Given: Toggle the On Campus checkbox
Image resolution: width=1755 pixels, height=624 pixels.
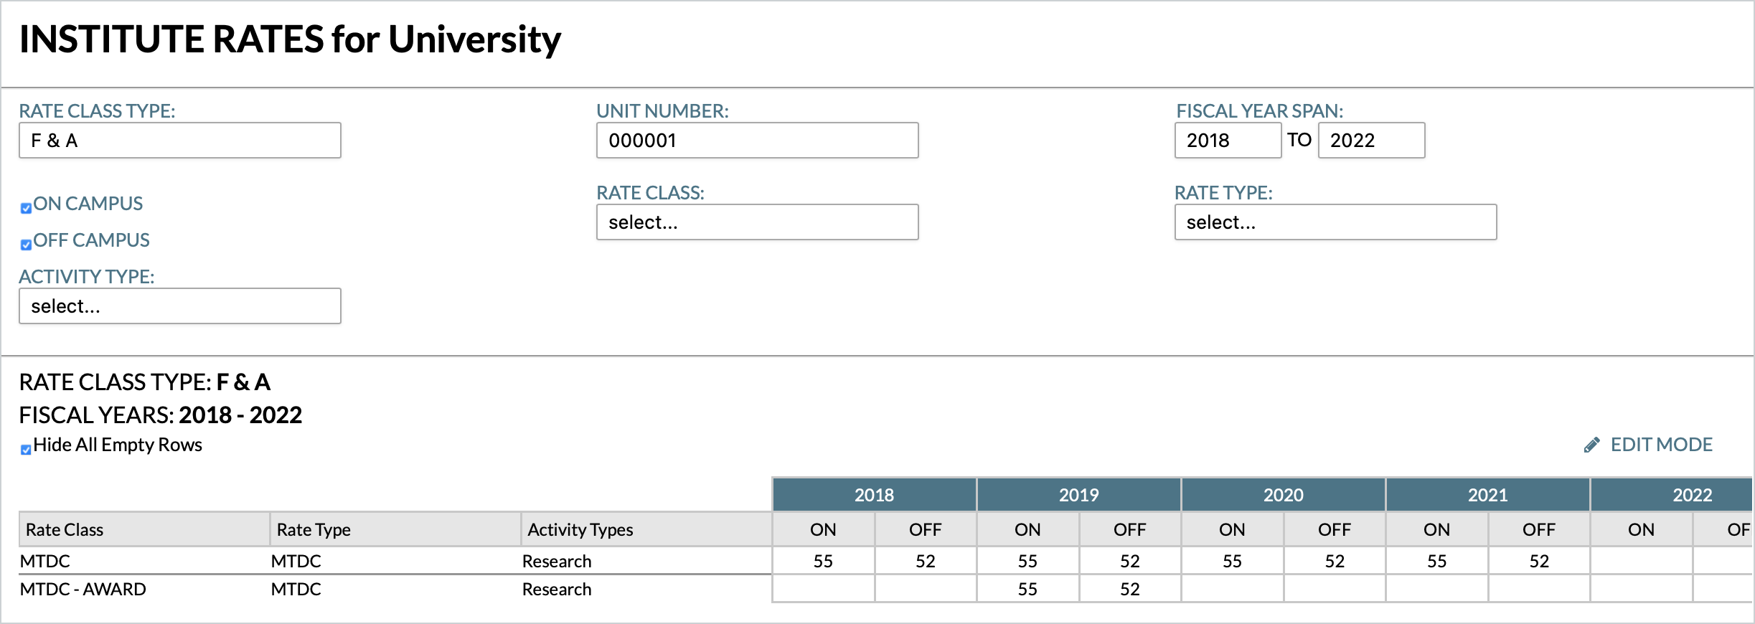Looking at the screenshot, I should point(26,208).
